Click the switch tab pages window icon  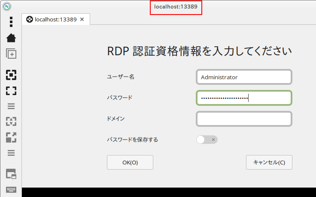pos(11,174)
